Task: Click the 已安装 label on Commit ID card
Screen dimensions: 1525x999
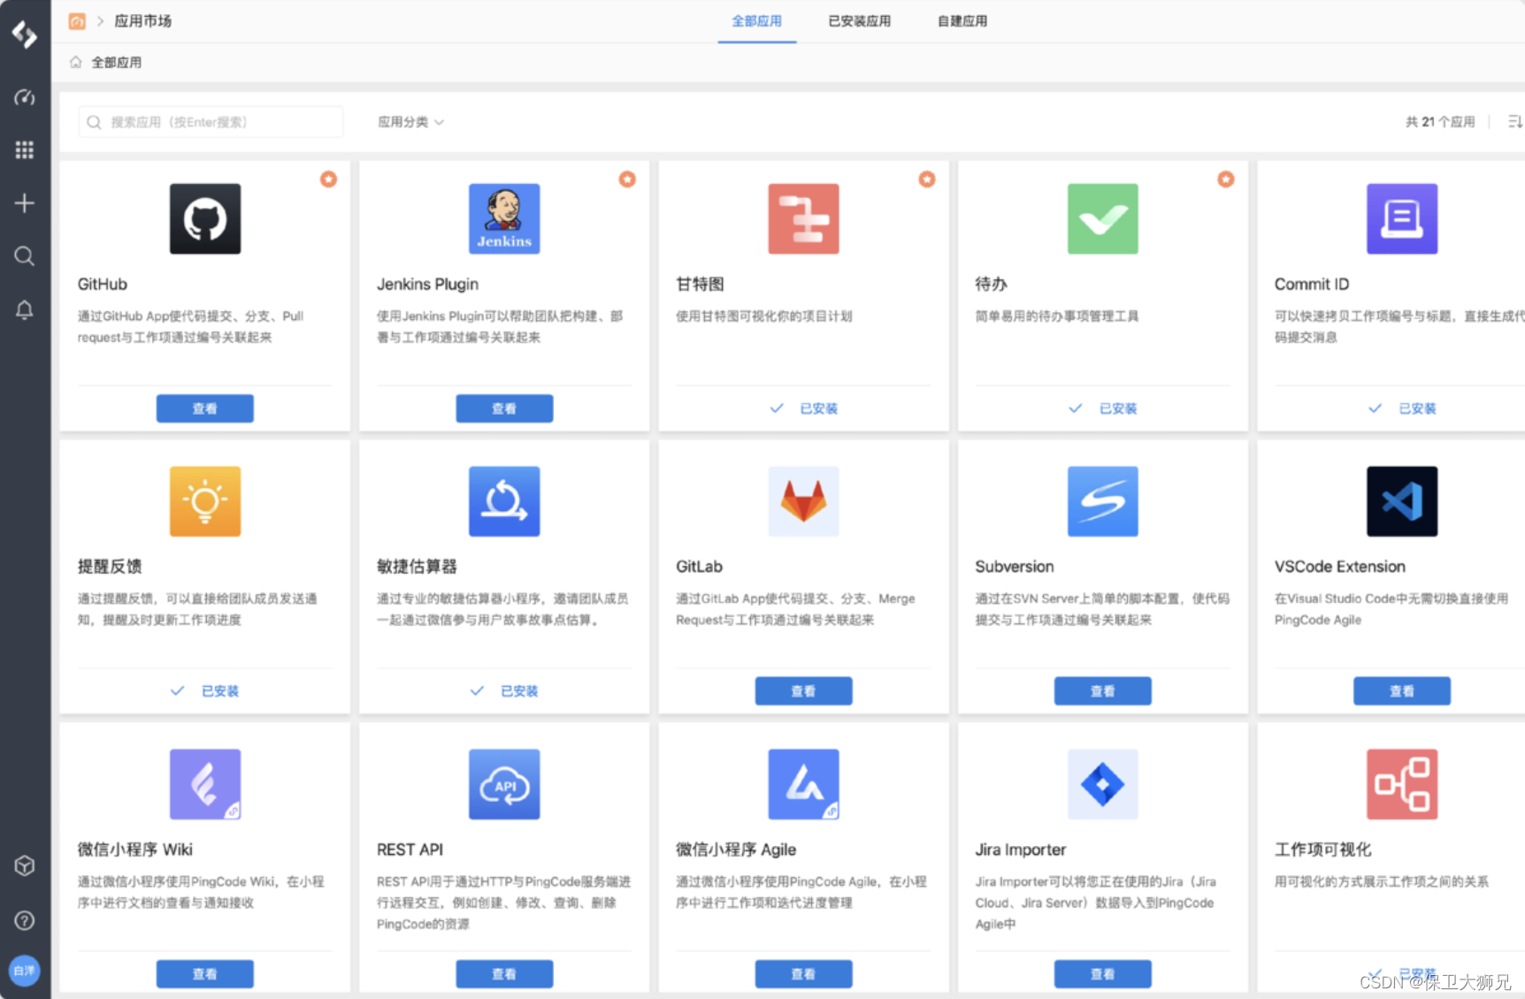Action: point(1417,408)
